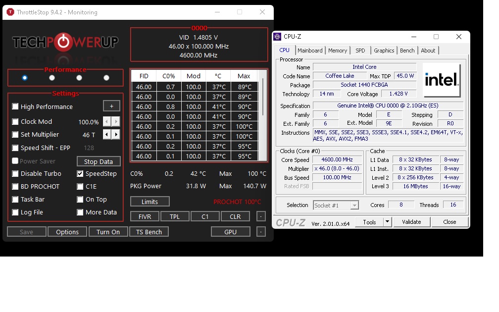
Task: Enable BD PROCHOT checkbox
Action: 15,186
